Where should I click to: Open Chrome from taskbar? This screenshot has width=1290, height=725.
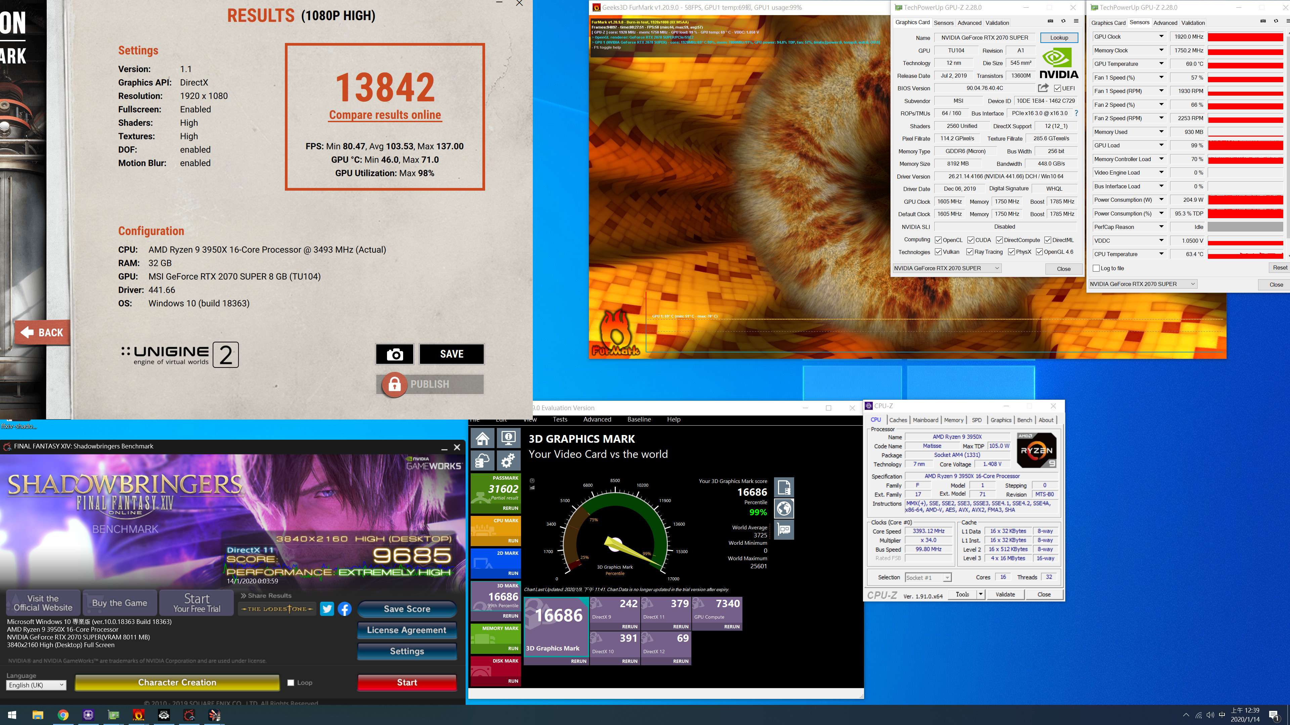(63, 715)
